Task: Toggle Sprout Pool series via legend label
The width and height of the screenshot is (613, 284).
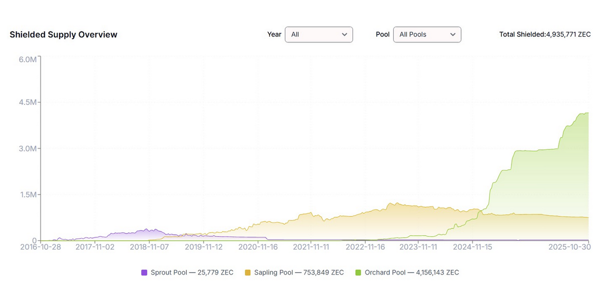Action: point(192,273)
